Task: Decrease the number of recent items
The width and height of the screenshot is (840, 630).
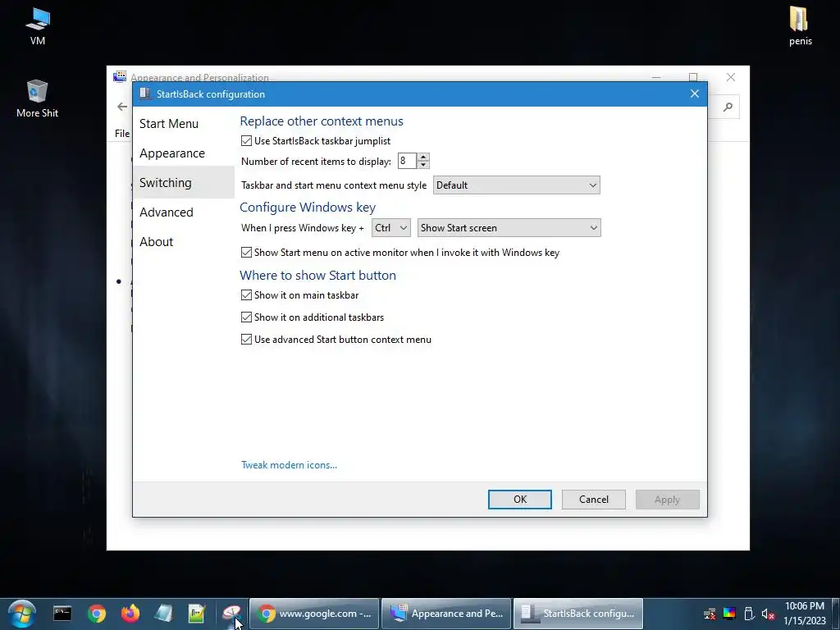Action: (423, 165)
